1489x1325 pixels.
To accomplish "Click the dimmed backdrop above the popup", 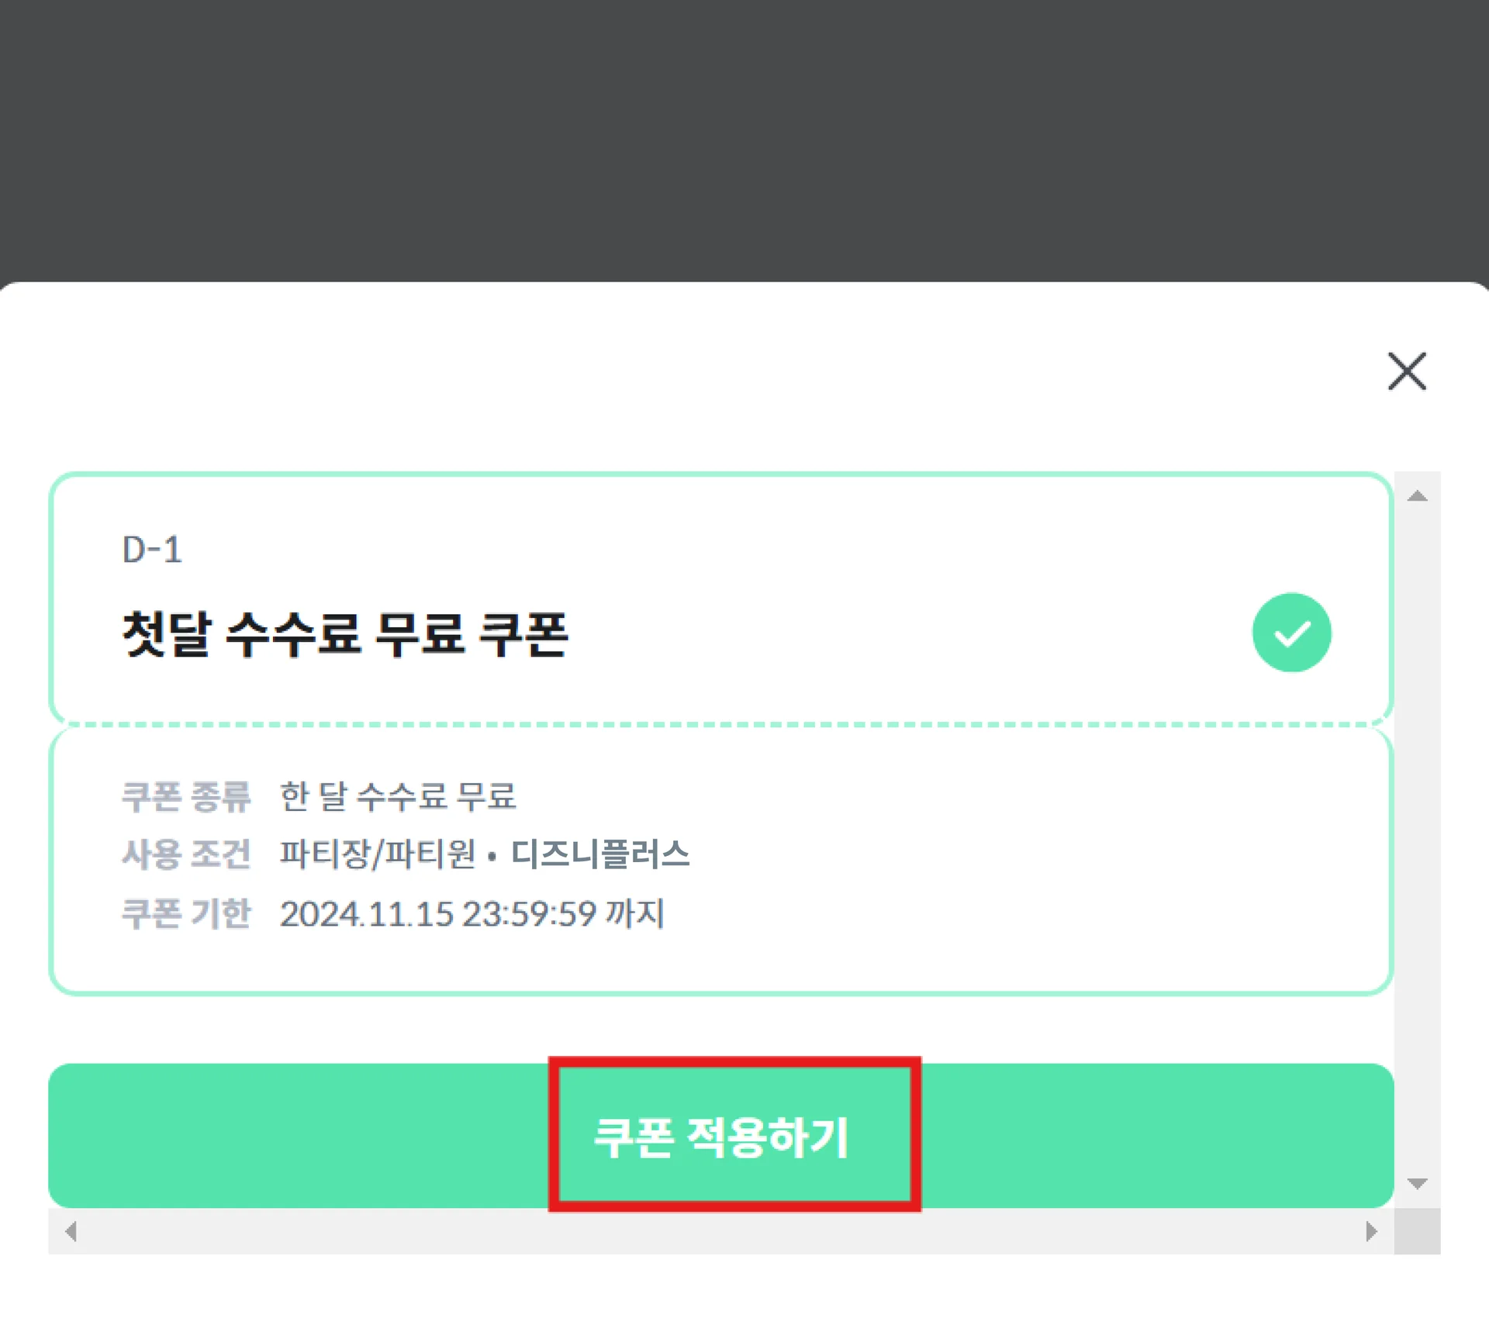I will (744, 140).
